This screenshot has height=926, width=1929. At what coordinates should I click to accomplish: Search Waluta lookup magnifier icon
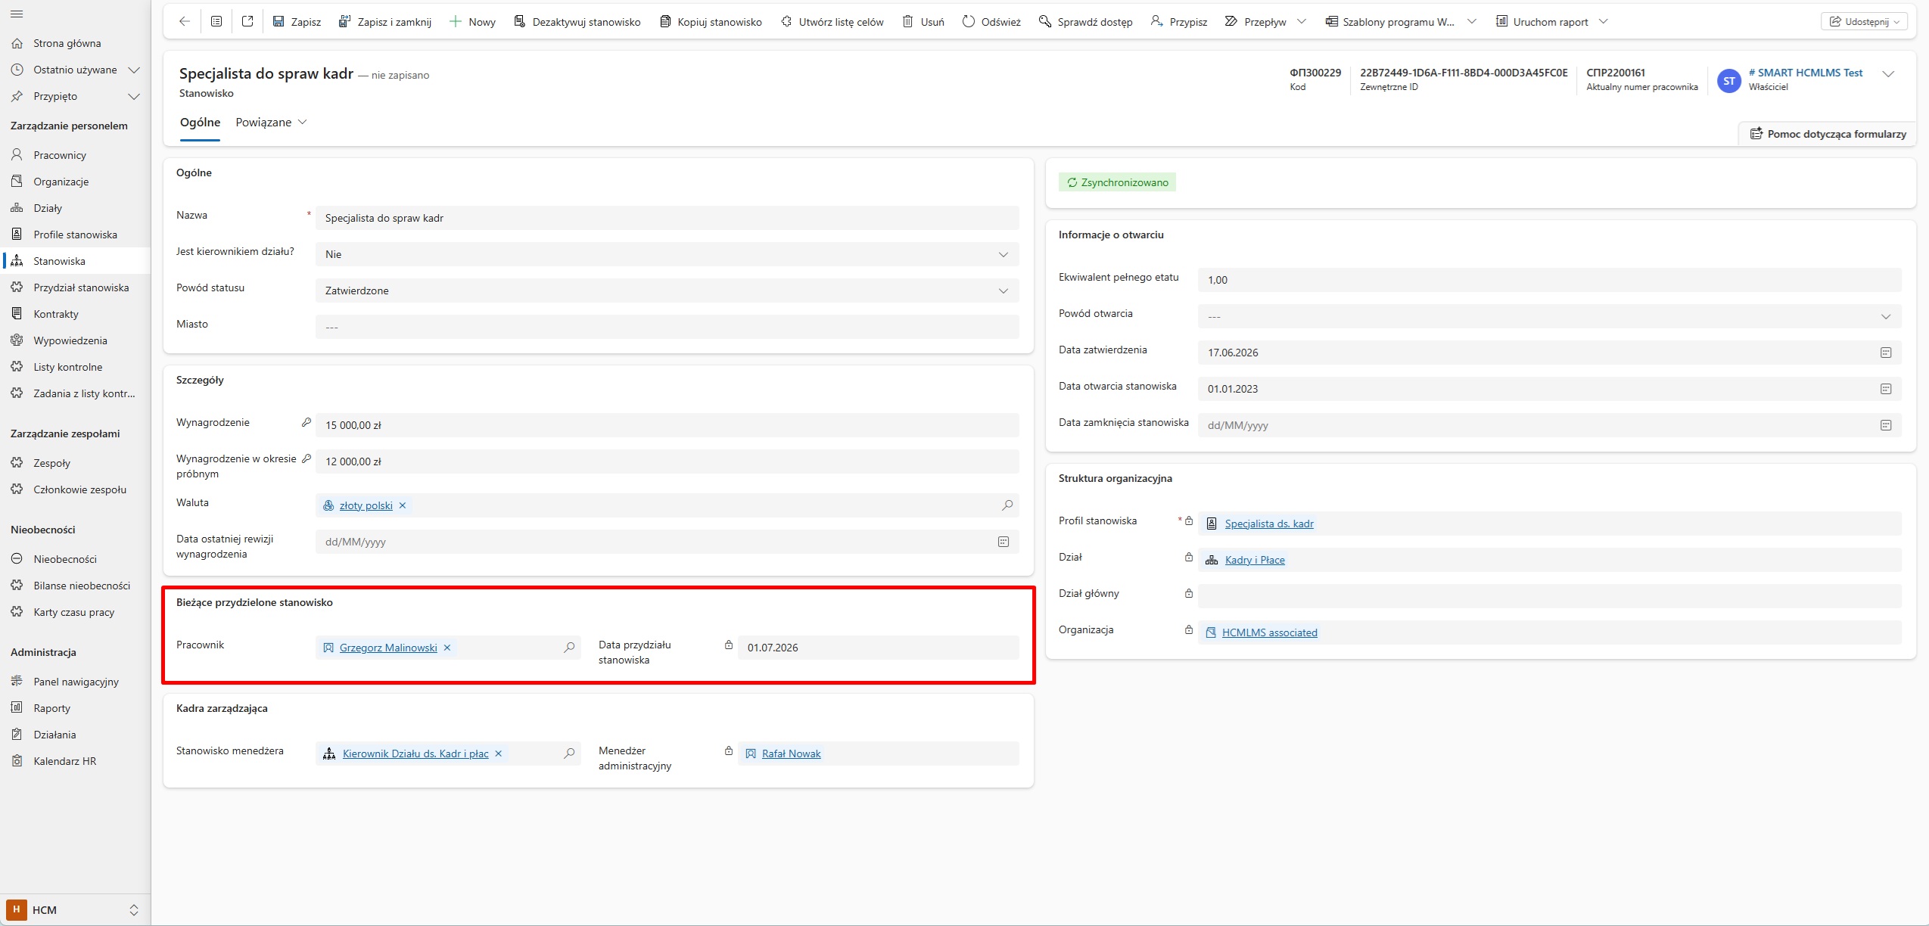point(1007,505)
